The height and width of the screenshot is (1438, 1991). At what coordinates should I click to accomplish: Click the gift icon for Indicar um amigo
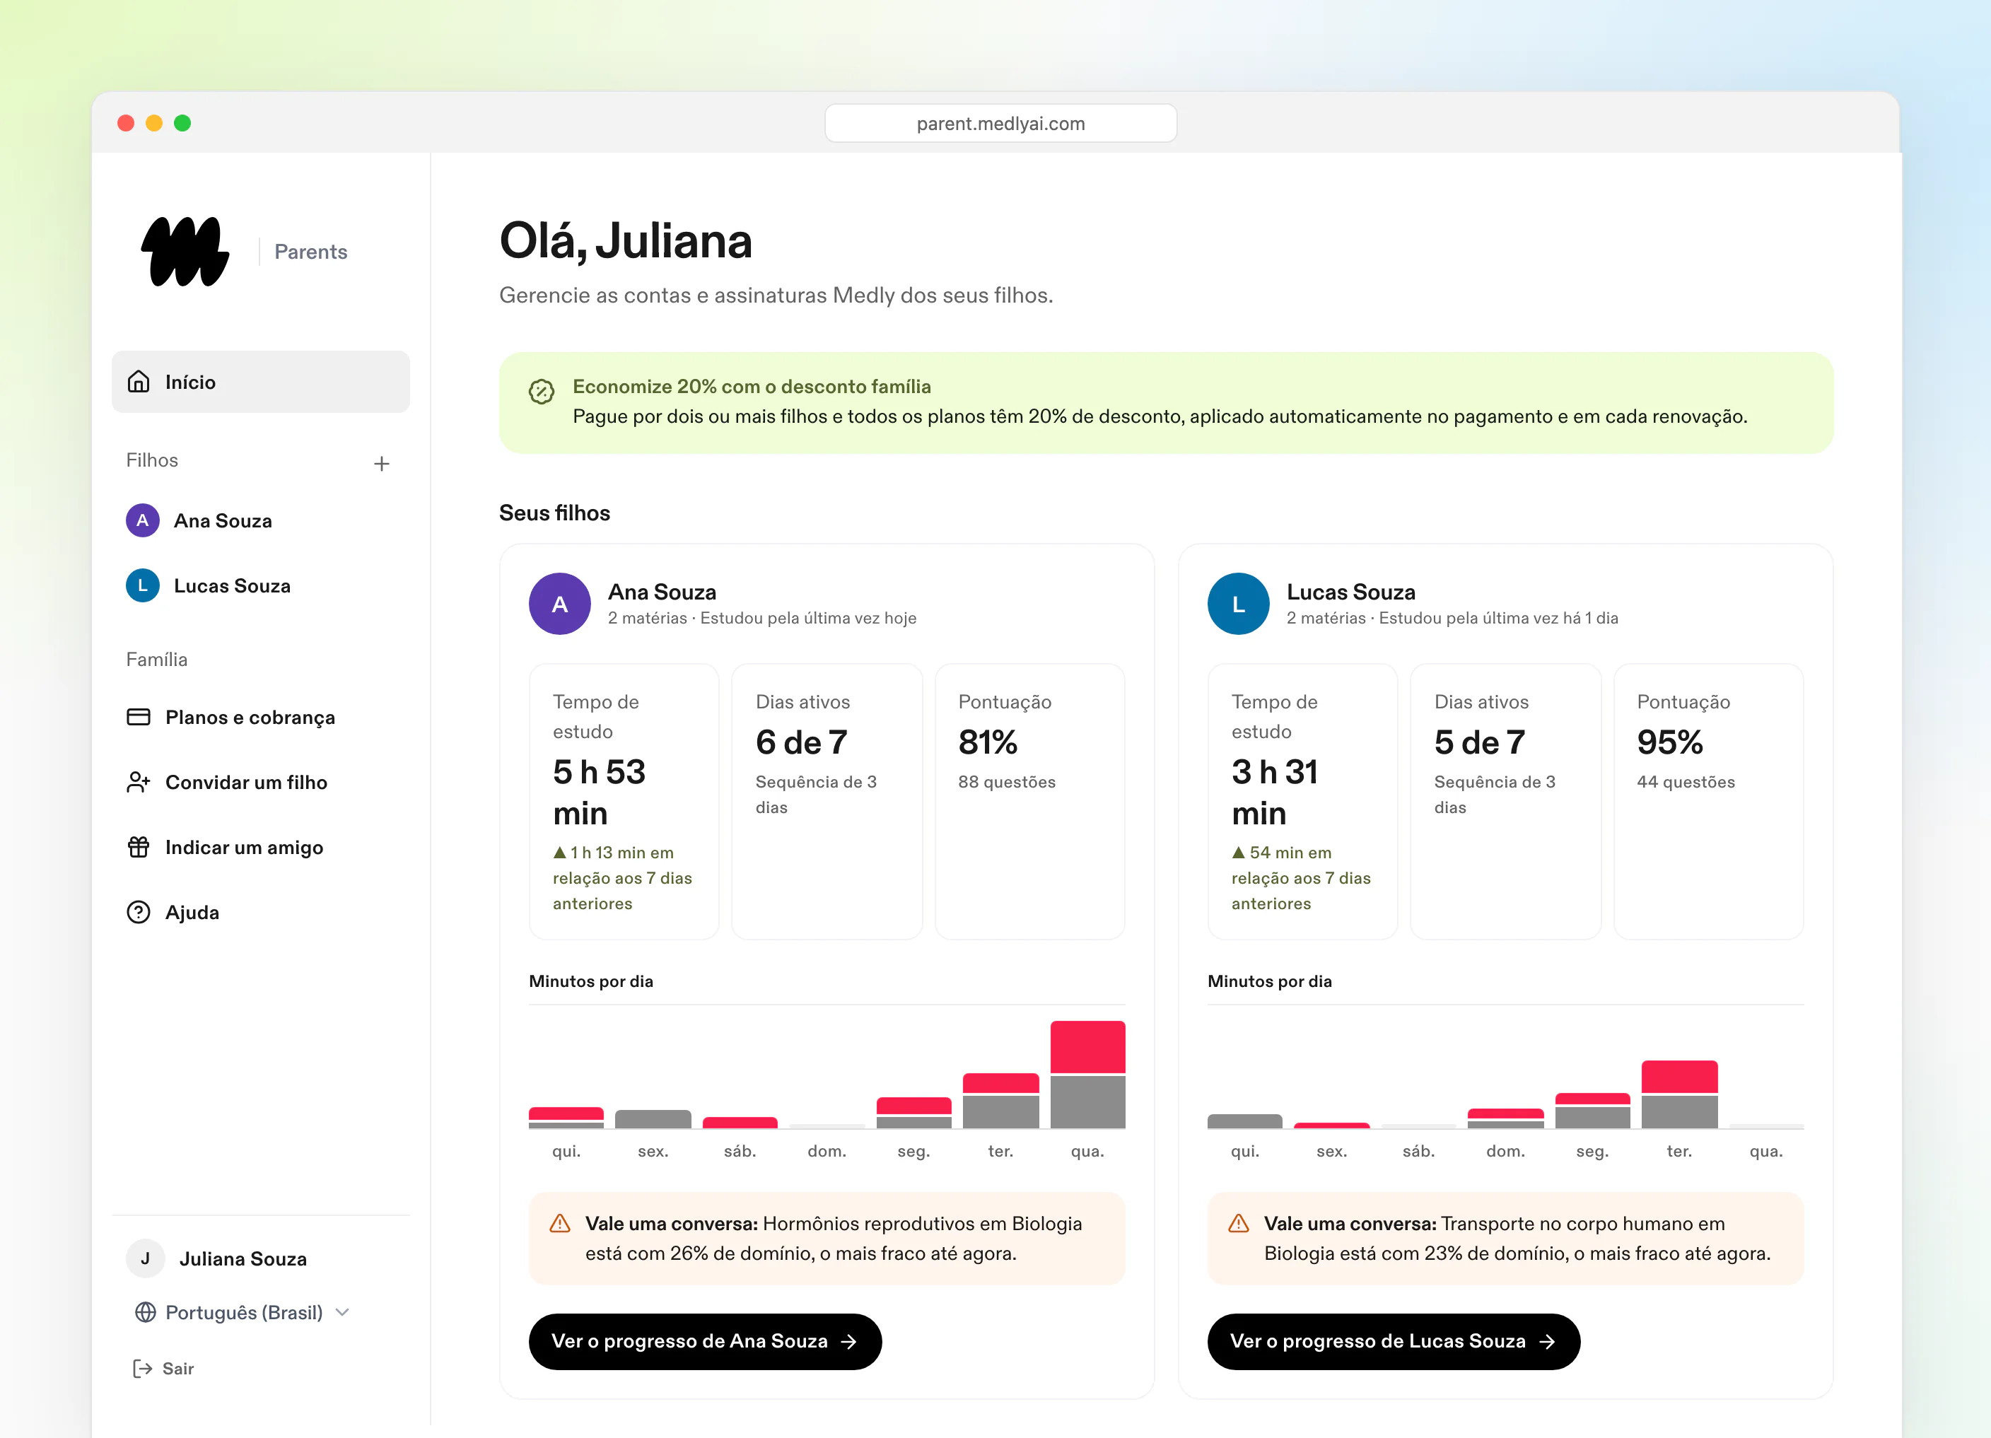pyautogui.click(x=139, y=847)
